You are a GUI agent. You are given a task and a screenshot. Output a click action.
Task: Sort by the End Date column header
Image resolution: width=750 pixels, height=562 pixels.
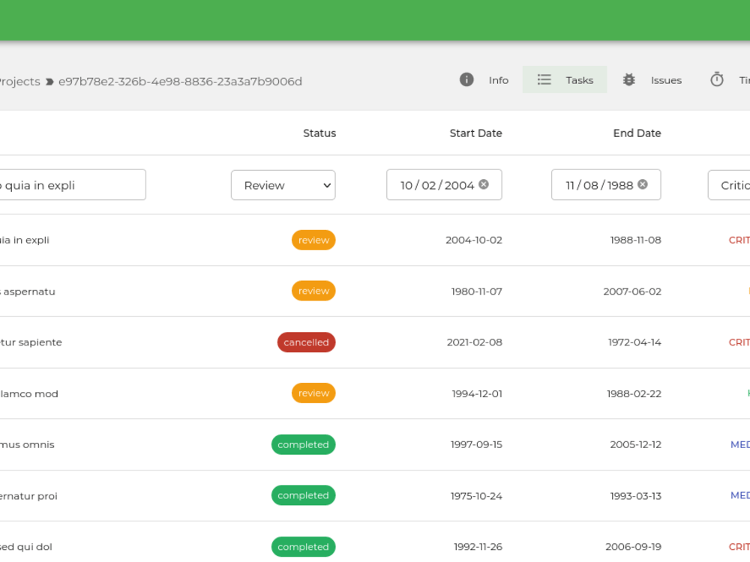637,133
